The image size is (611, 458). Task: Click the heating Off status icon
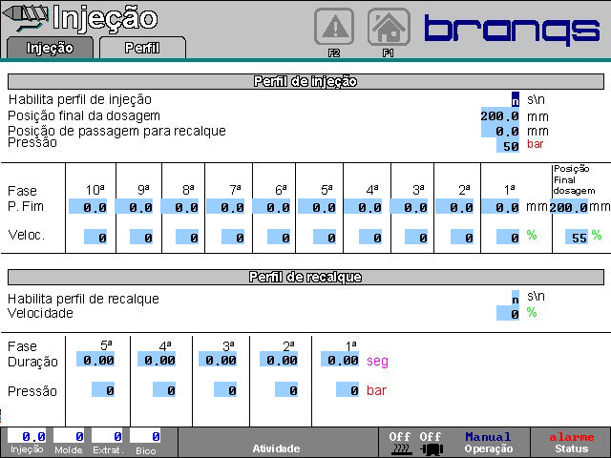pos(400,442)
